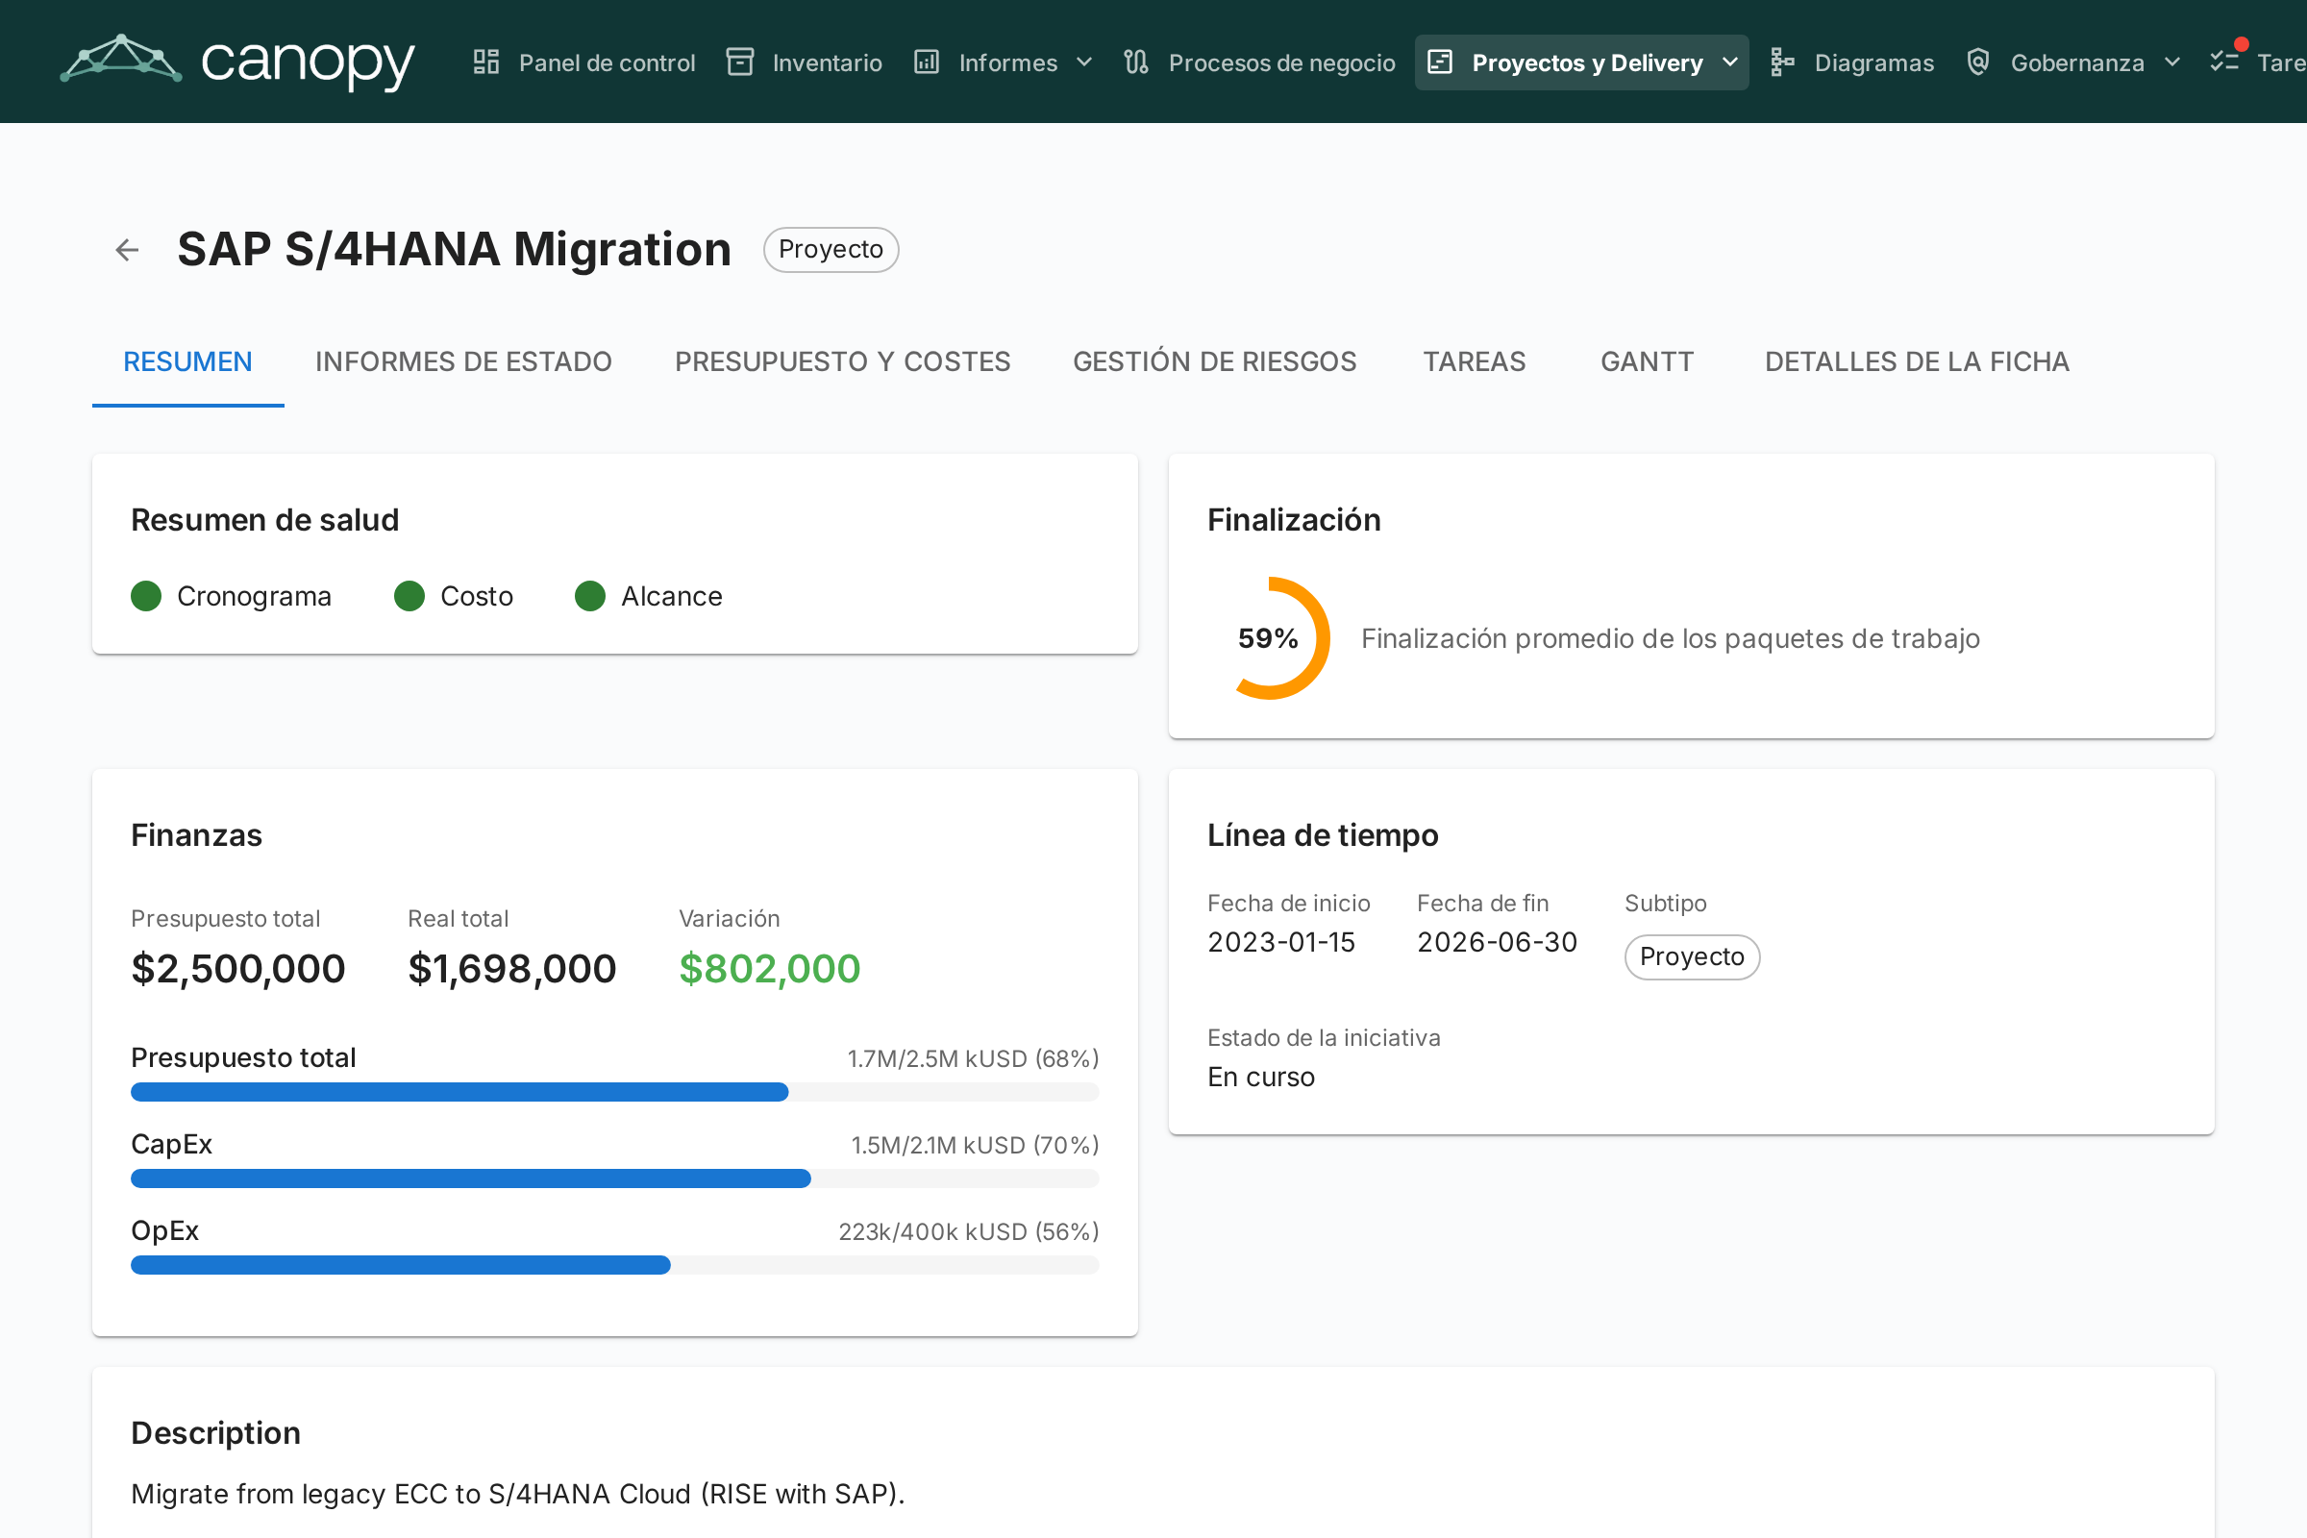Go back using the left arrow

128,250
